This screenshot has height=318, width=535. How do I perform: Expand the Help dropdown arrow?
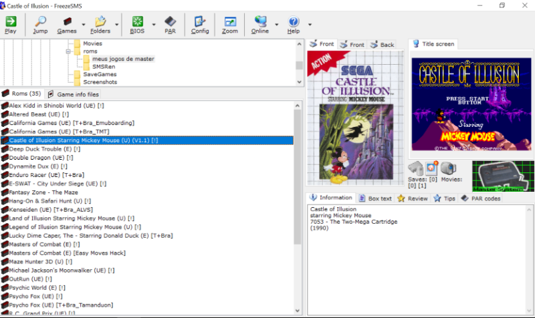tap(310, 25)
